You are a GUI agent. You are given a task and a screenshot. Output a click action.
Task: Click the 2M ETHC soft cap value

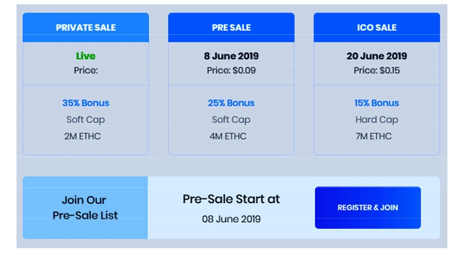(x=83, y=136)
